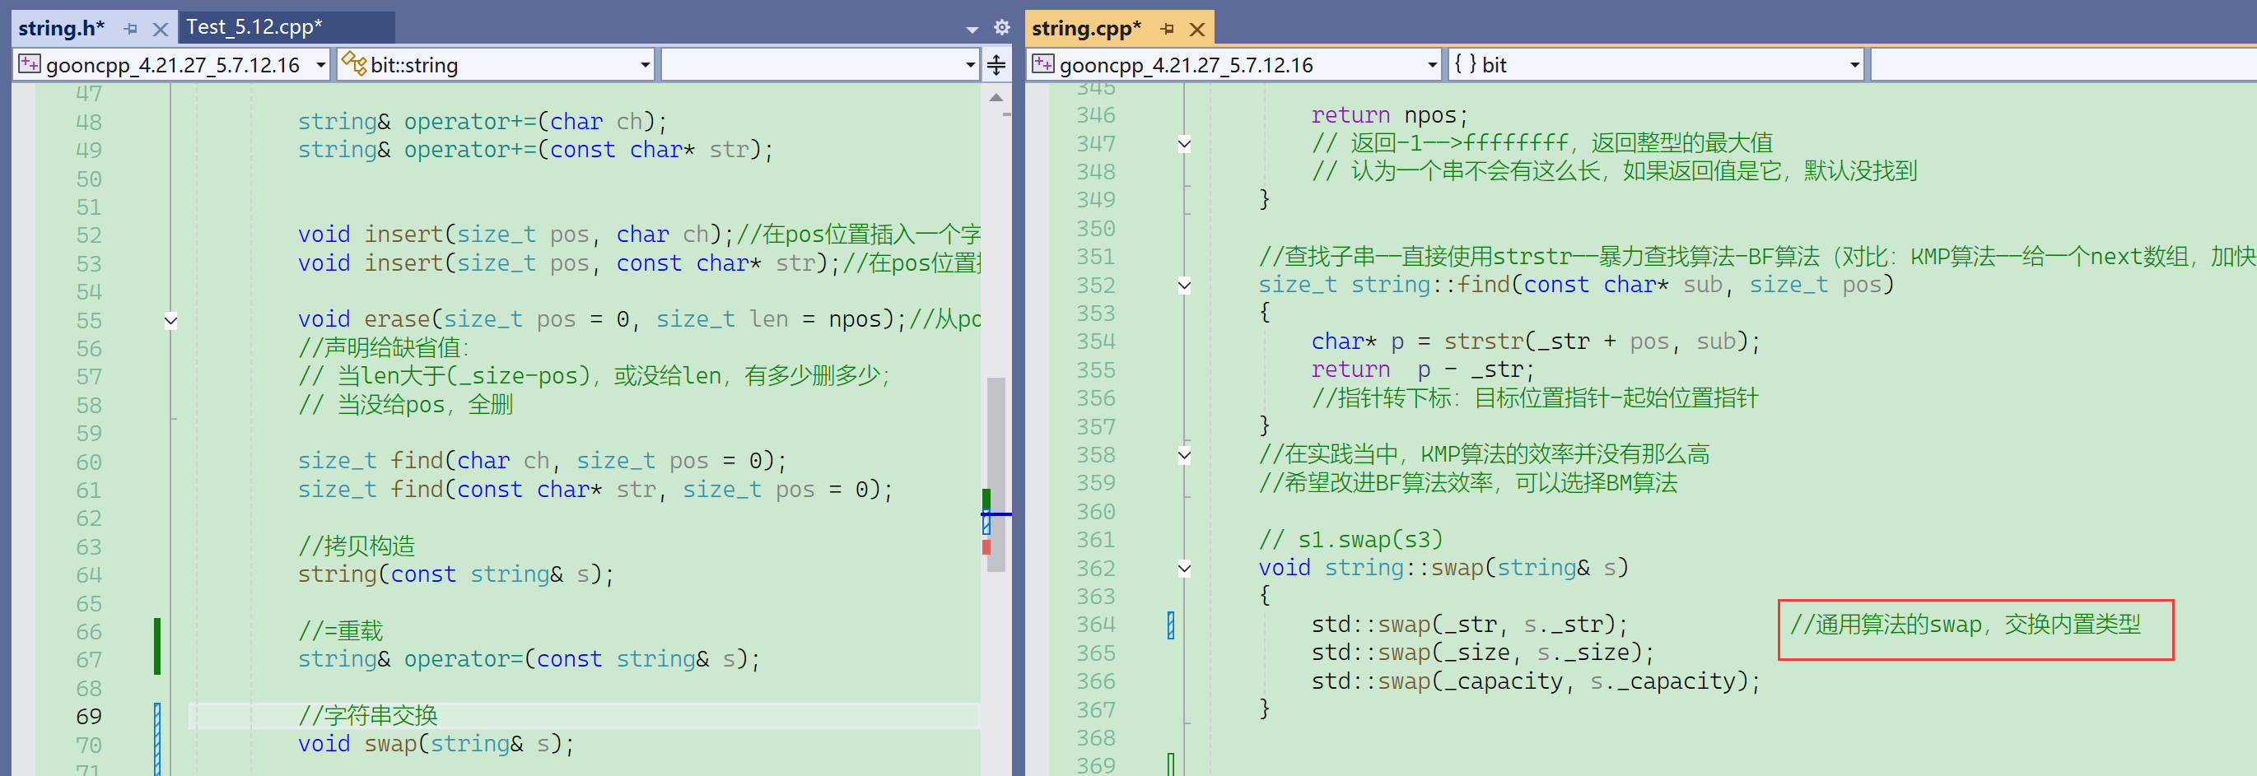2257x776 pixels.
Task: Open the { } bit namespace dropdown
Action: (1656, 65)
